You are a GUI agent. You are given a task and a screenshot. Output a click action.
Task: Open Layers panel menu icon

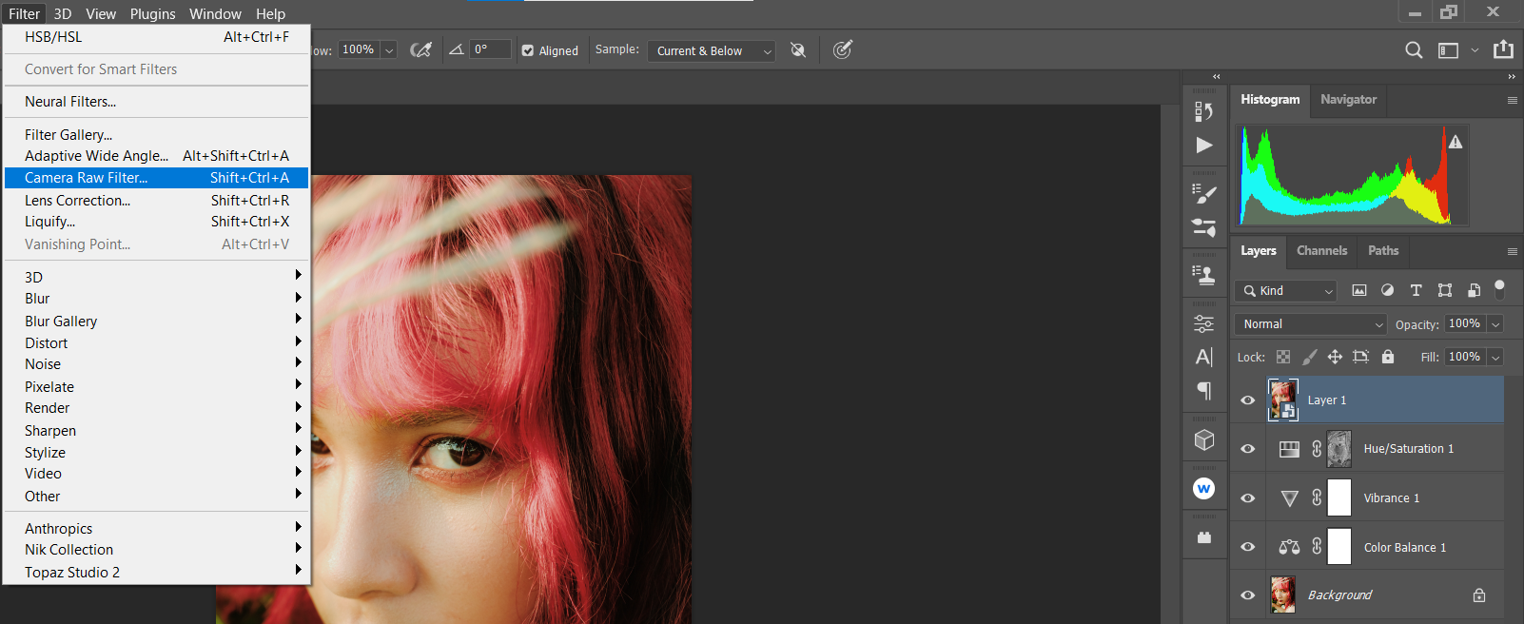point(1512,251)
